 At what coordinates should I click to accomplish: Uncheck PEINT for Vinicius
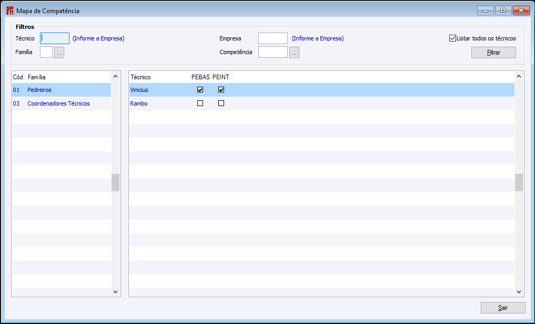(221, 90)
